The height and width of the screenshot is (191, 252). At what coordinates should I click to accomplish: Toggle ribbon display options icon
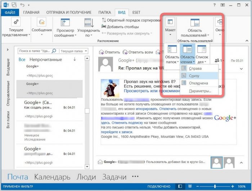tap(222, 5)
